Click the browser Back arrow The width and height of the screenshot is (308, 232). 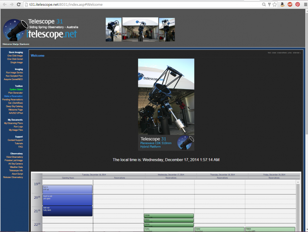[x=5, y=4]
